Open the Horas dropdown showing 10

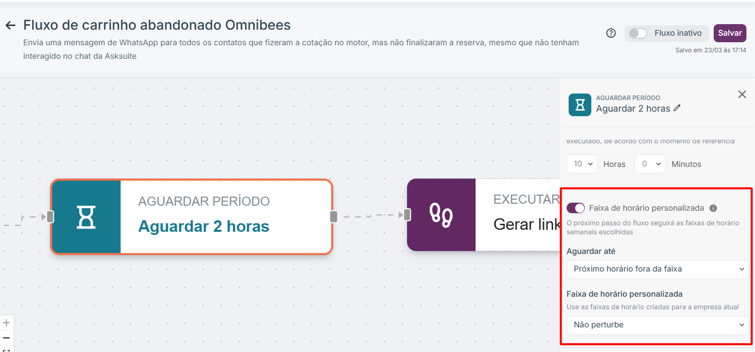[582, 164]
